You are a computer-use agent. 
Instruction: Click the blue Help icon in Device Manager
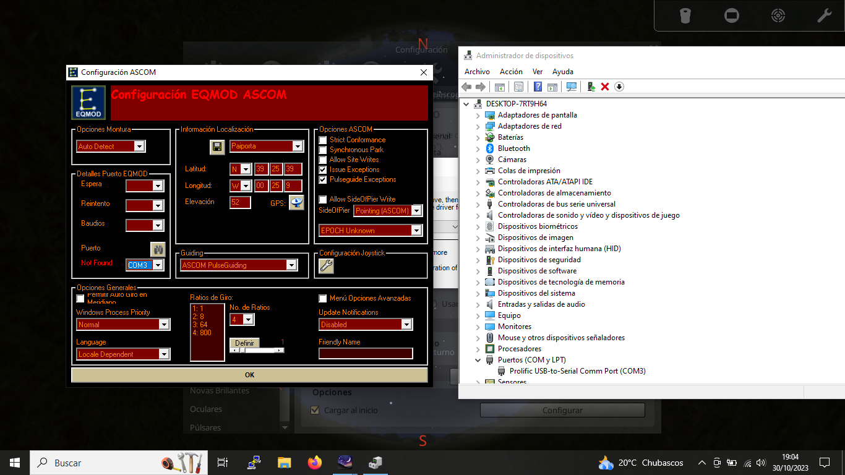538,87
